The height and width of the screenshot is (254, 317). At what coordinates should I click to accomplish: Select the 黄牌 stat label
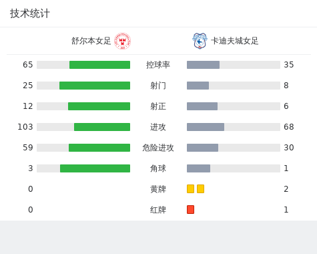coord(158,189)
